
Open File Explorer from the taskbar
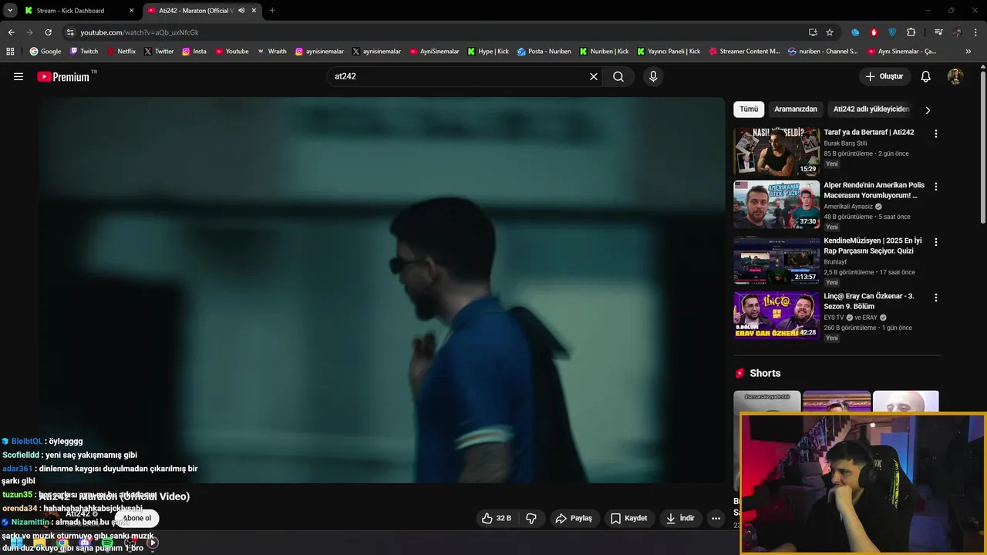pos(39,543)
